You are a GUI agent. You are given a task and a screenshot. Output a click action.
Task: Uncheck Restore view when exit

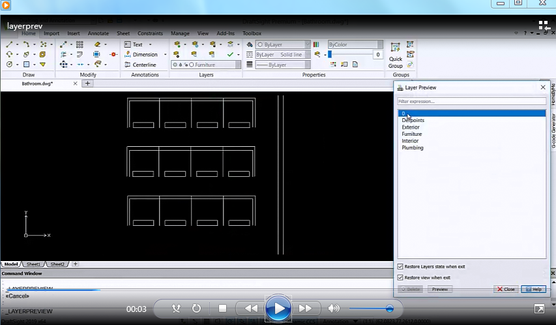400,277
